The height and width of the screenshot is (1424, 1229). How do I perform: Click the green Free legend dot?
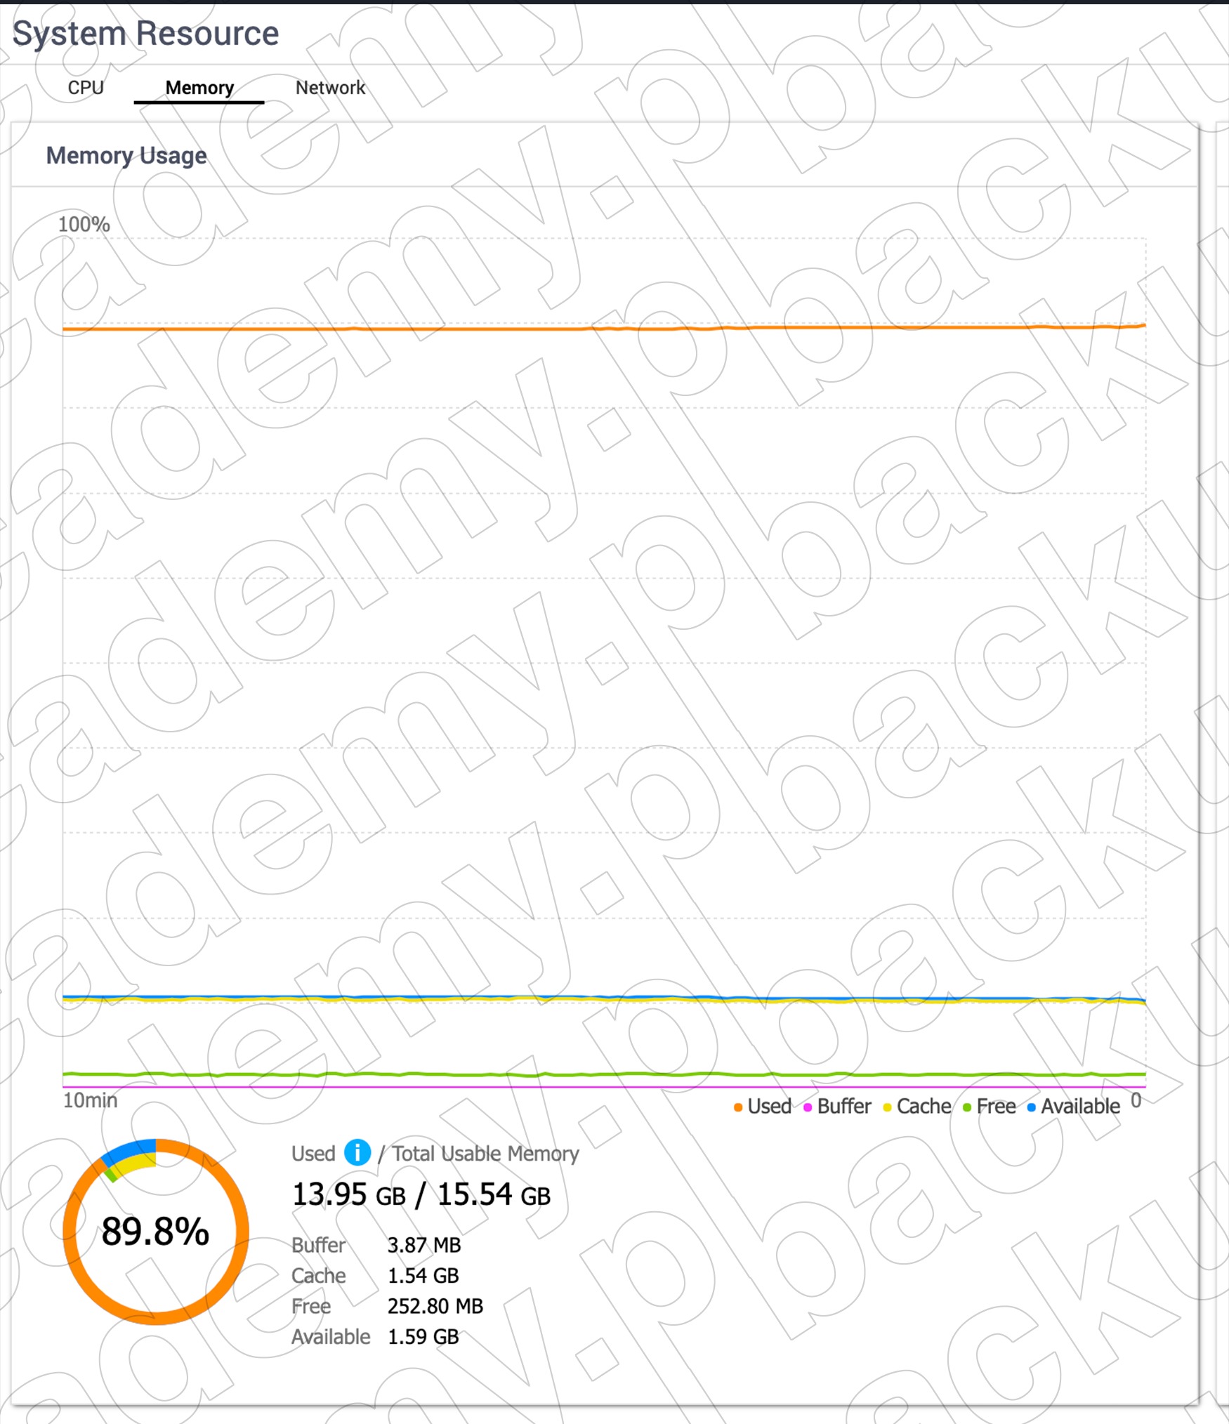[x=967, y=1108]
